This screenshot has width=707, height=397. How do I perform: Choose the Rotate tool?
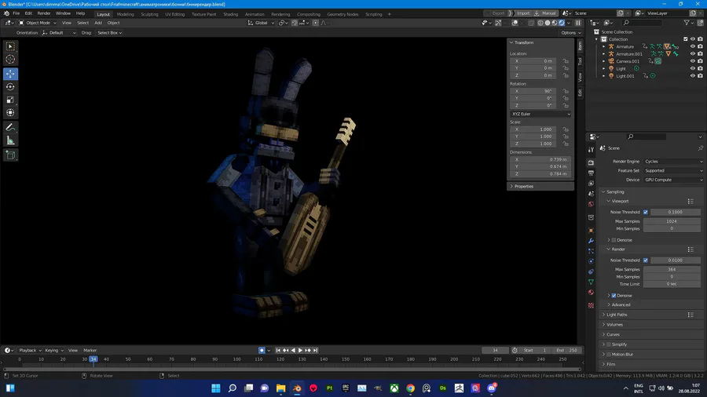(x=10, y=86)
